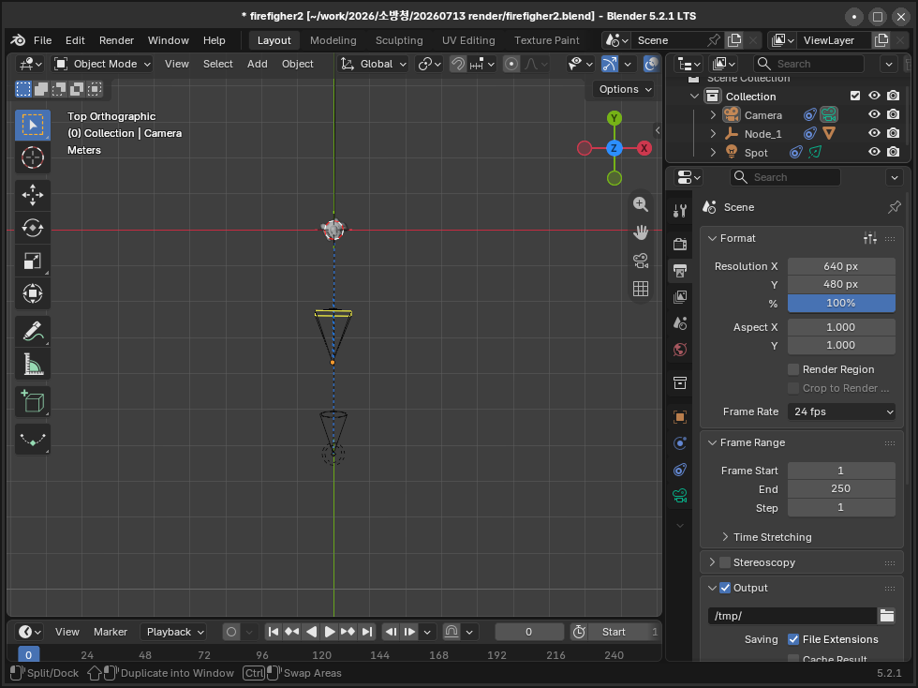Select the Node_1 object in outliner
Viewport: 918px width, 688px height.
[x=763, y=134]
